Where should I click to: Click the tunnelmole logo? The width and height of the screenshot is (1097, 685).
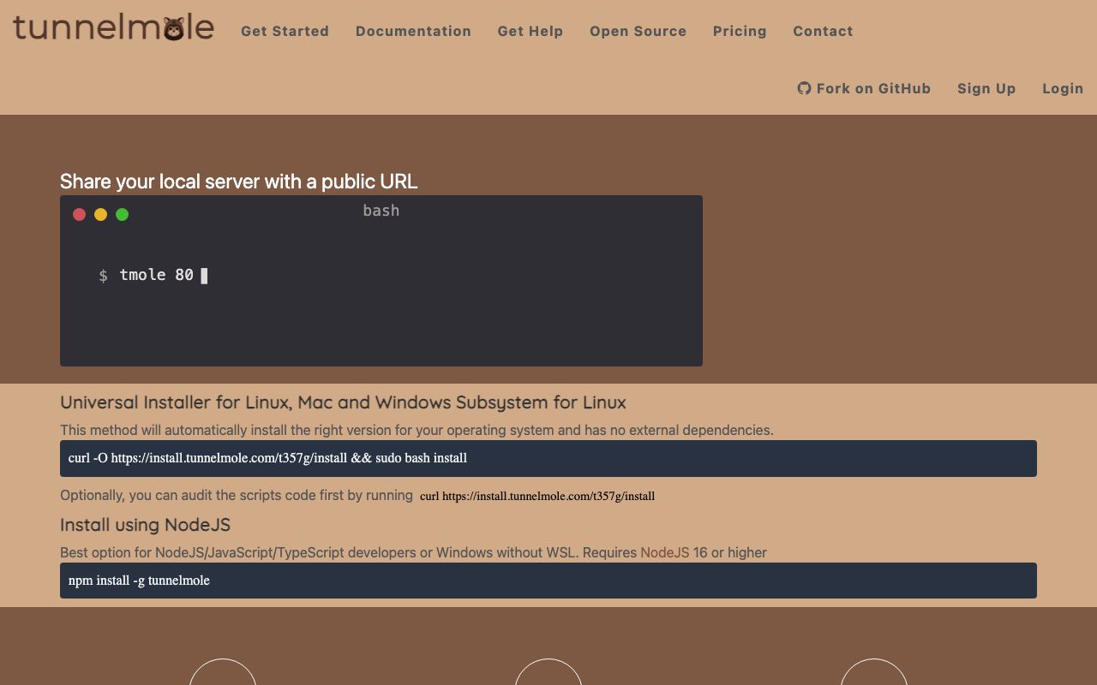(x=113, y=27)
